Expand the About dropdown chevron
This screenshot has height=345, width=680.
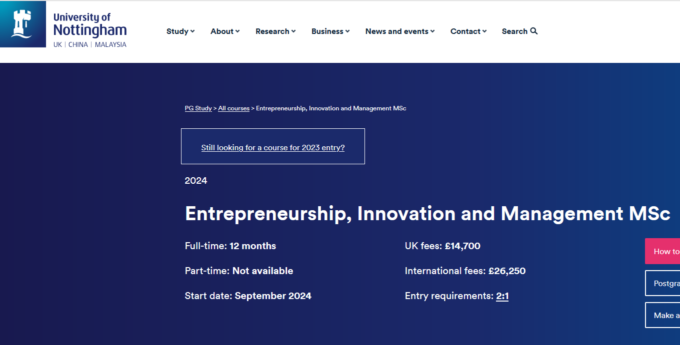[237, 31]
